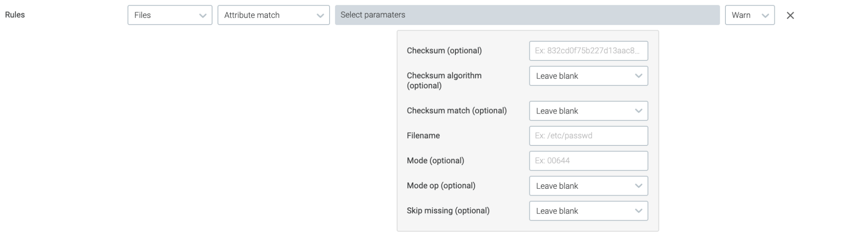
Task: Expand the Checksum algorithm dropdown
Action: tap(588, 76)
